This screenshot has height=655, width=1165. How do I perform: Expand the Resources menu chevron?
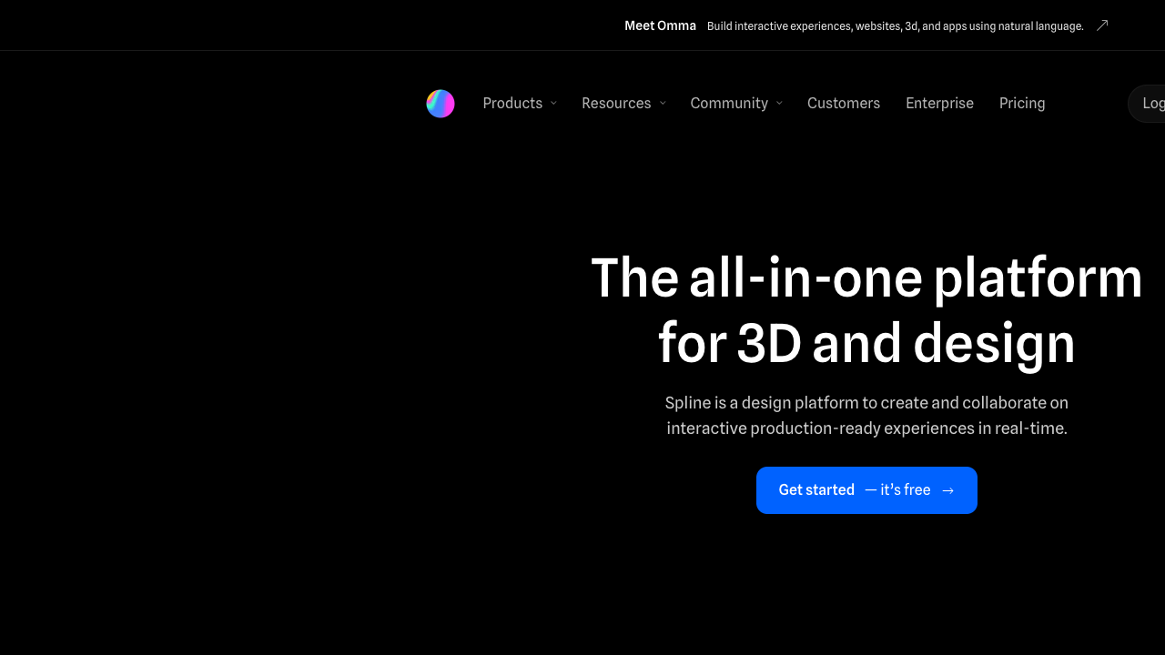663,104
